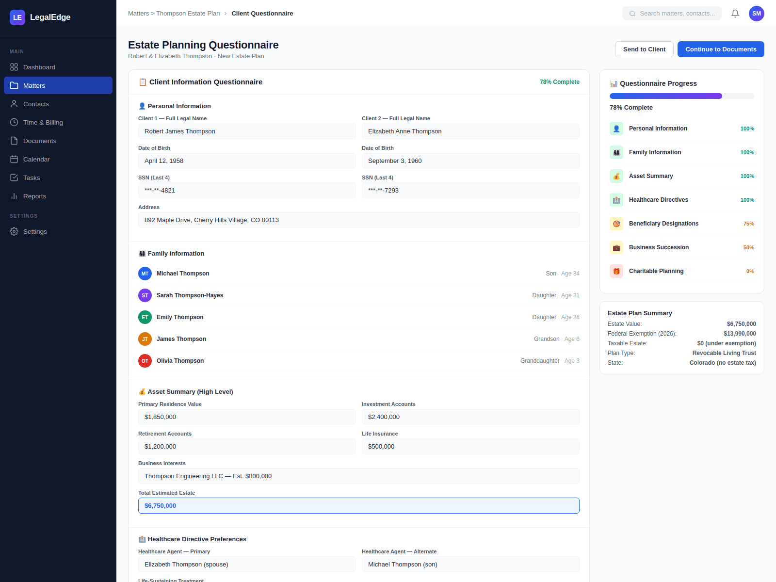Click the JT avatar for James Thompson

point(145,339)
